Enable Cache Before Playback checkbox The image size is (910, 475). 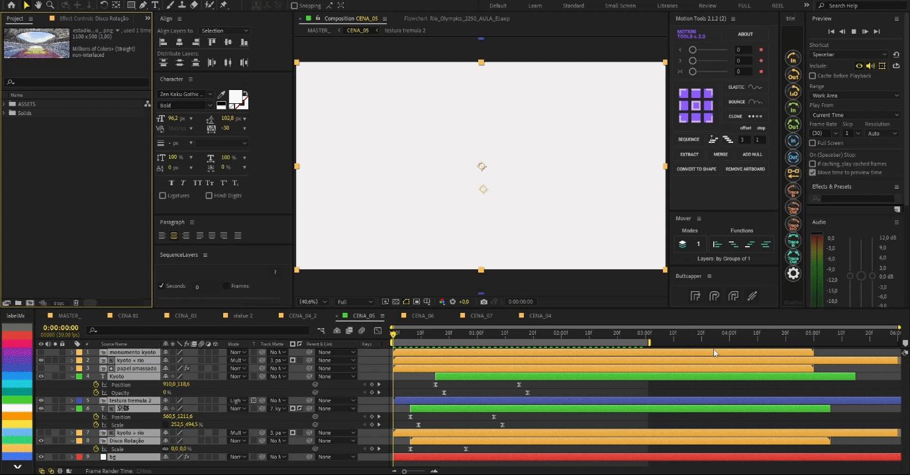click(813, 76)
